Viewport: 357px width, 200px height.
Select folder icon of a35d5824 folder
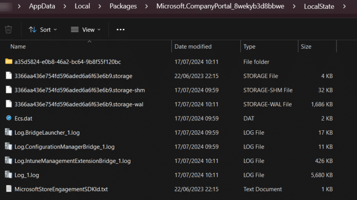pos(9,61)
